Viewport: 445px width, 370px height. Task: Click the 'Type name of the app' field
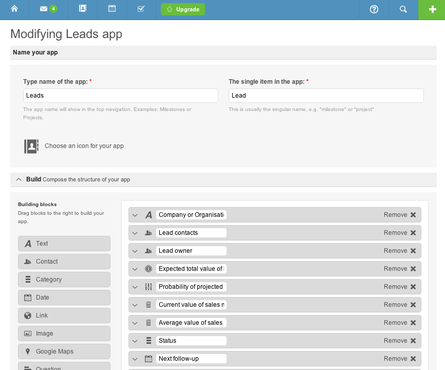(121, 96)
